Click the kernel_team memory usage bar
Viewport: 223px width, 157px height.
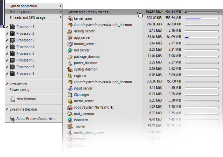click(202, 19)
